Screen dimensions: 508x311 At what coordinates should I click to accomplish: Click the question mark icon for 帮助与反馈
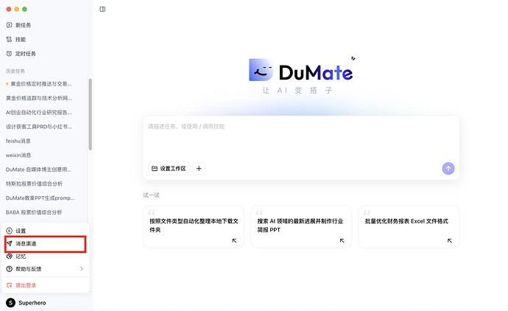9,269
